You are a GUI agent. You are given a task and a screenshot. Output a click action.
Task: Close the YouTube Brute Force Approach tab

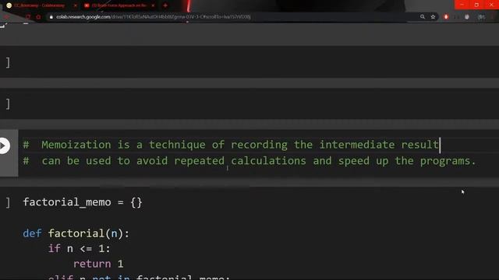click(x=153, y=5)
